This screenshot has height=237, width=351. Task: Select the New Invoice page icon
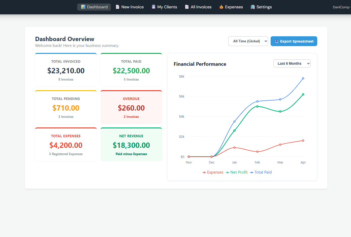pyautogui.click(x=117, y=7)
